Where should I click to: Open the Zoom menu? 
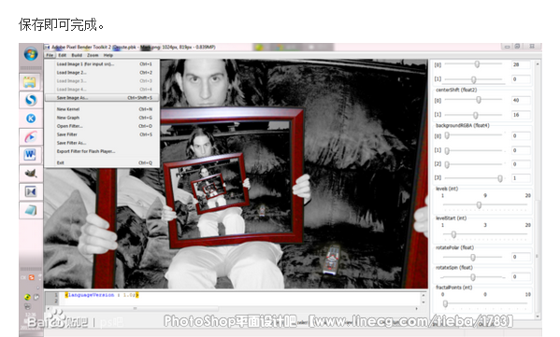tap(93, 55)
